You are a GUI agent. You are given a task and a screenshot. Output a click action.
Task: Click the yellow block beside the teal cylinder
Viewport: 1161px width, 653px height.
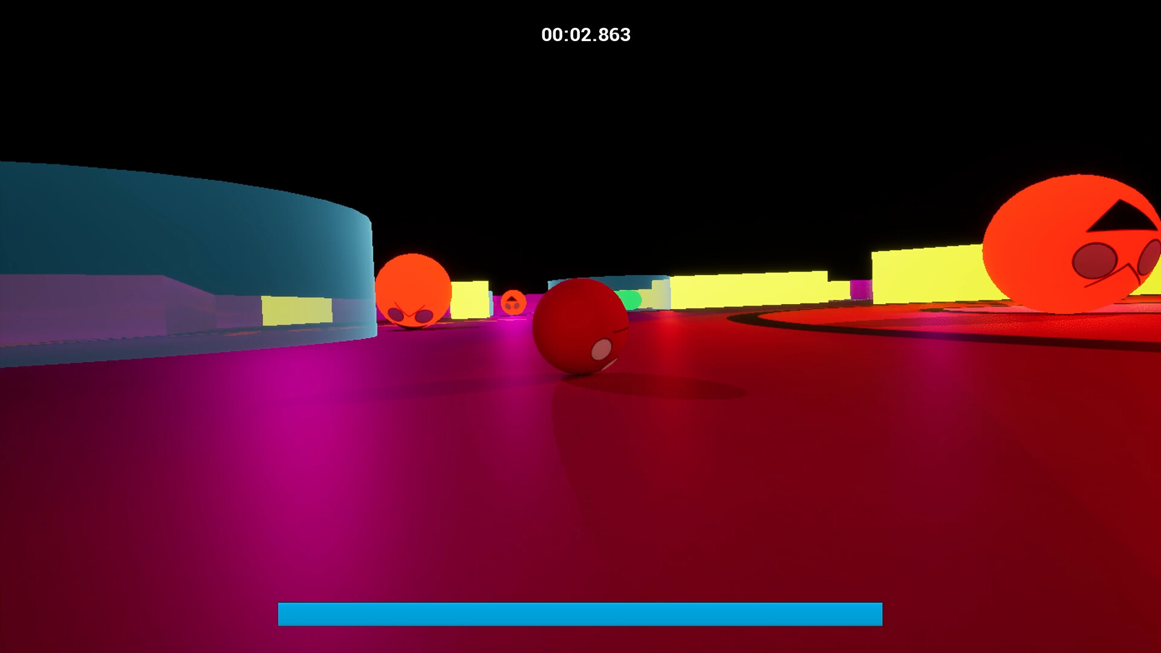[296, 311]
